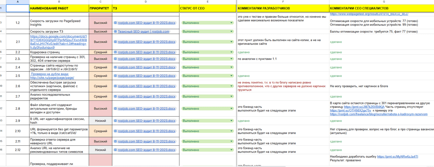The image size is (434, 167).
Task: Open the status dropdown for row 2.12
Action: click(x=232, y=150)
